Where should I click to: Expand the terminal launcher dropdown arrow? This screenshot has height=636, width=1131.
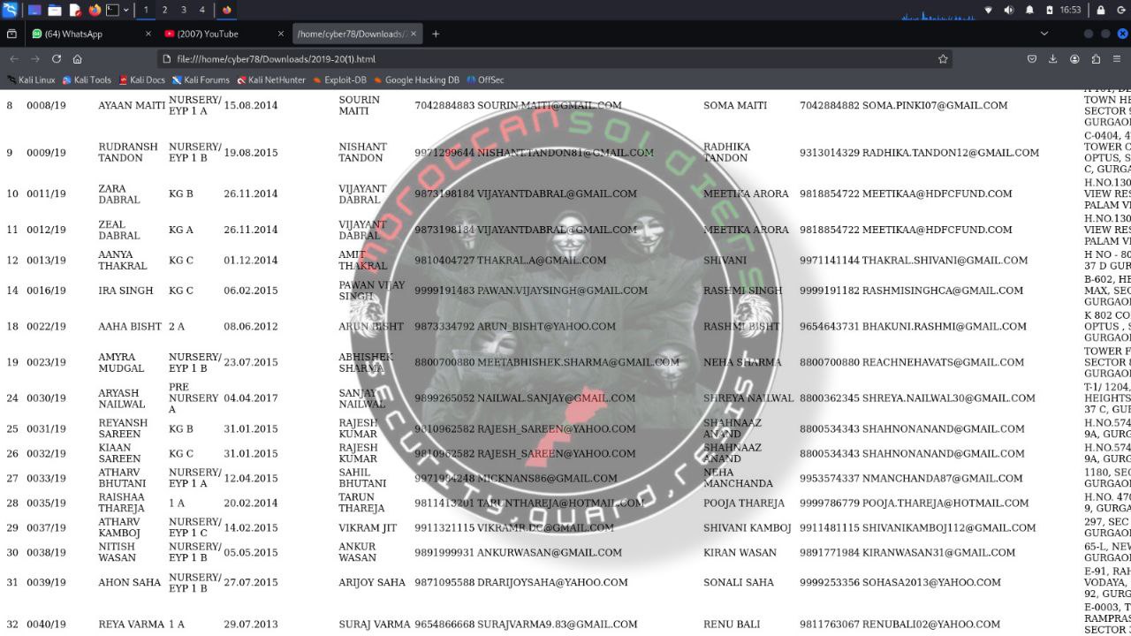click(126, 10)
